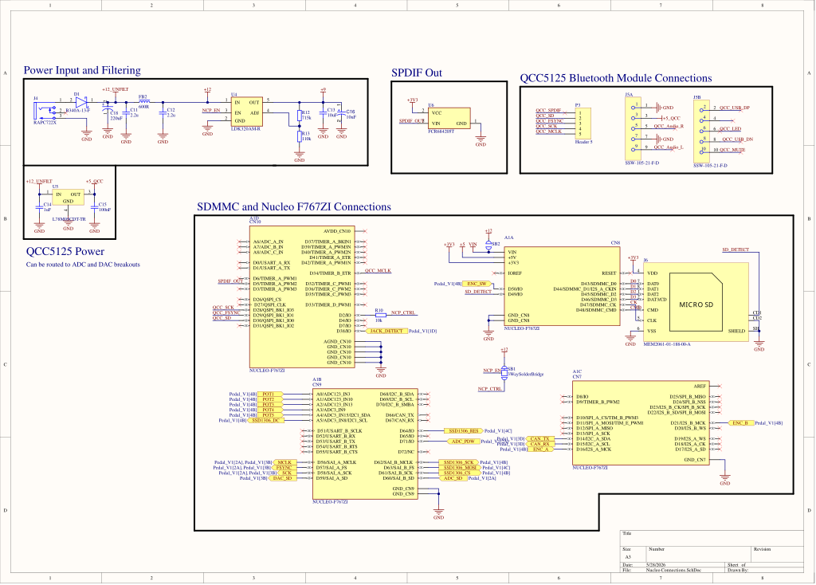This screenshot has height=585, width=816.
Task: Click 'SDMMC and Nucleo F767ZI Connections' heading
Action: pos(294,206)
